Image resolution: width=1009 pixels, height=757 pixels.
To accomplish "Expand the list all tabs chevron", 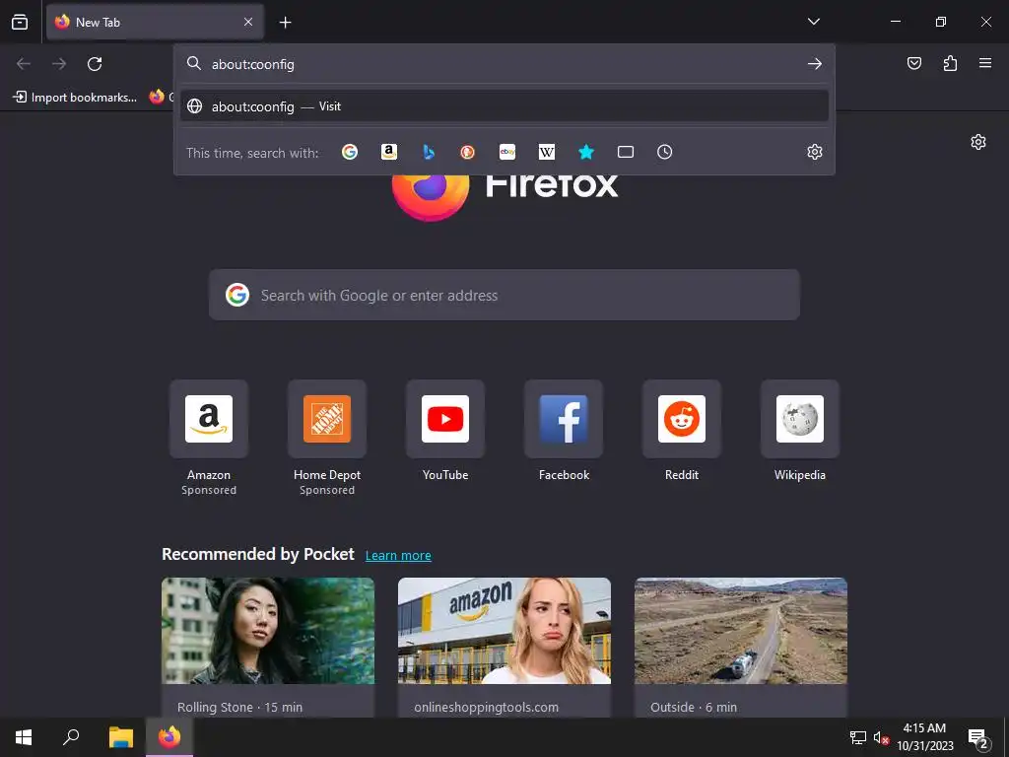I will pyautogui.click(x=813, y=22).
